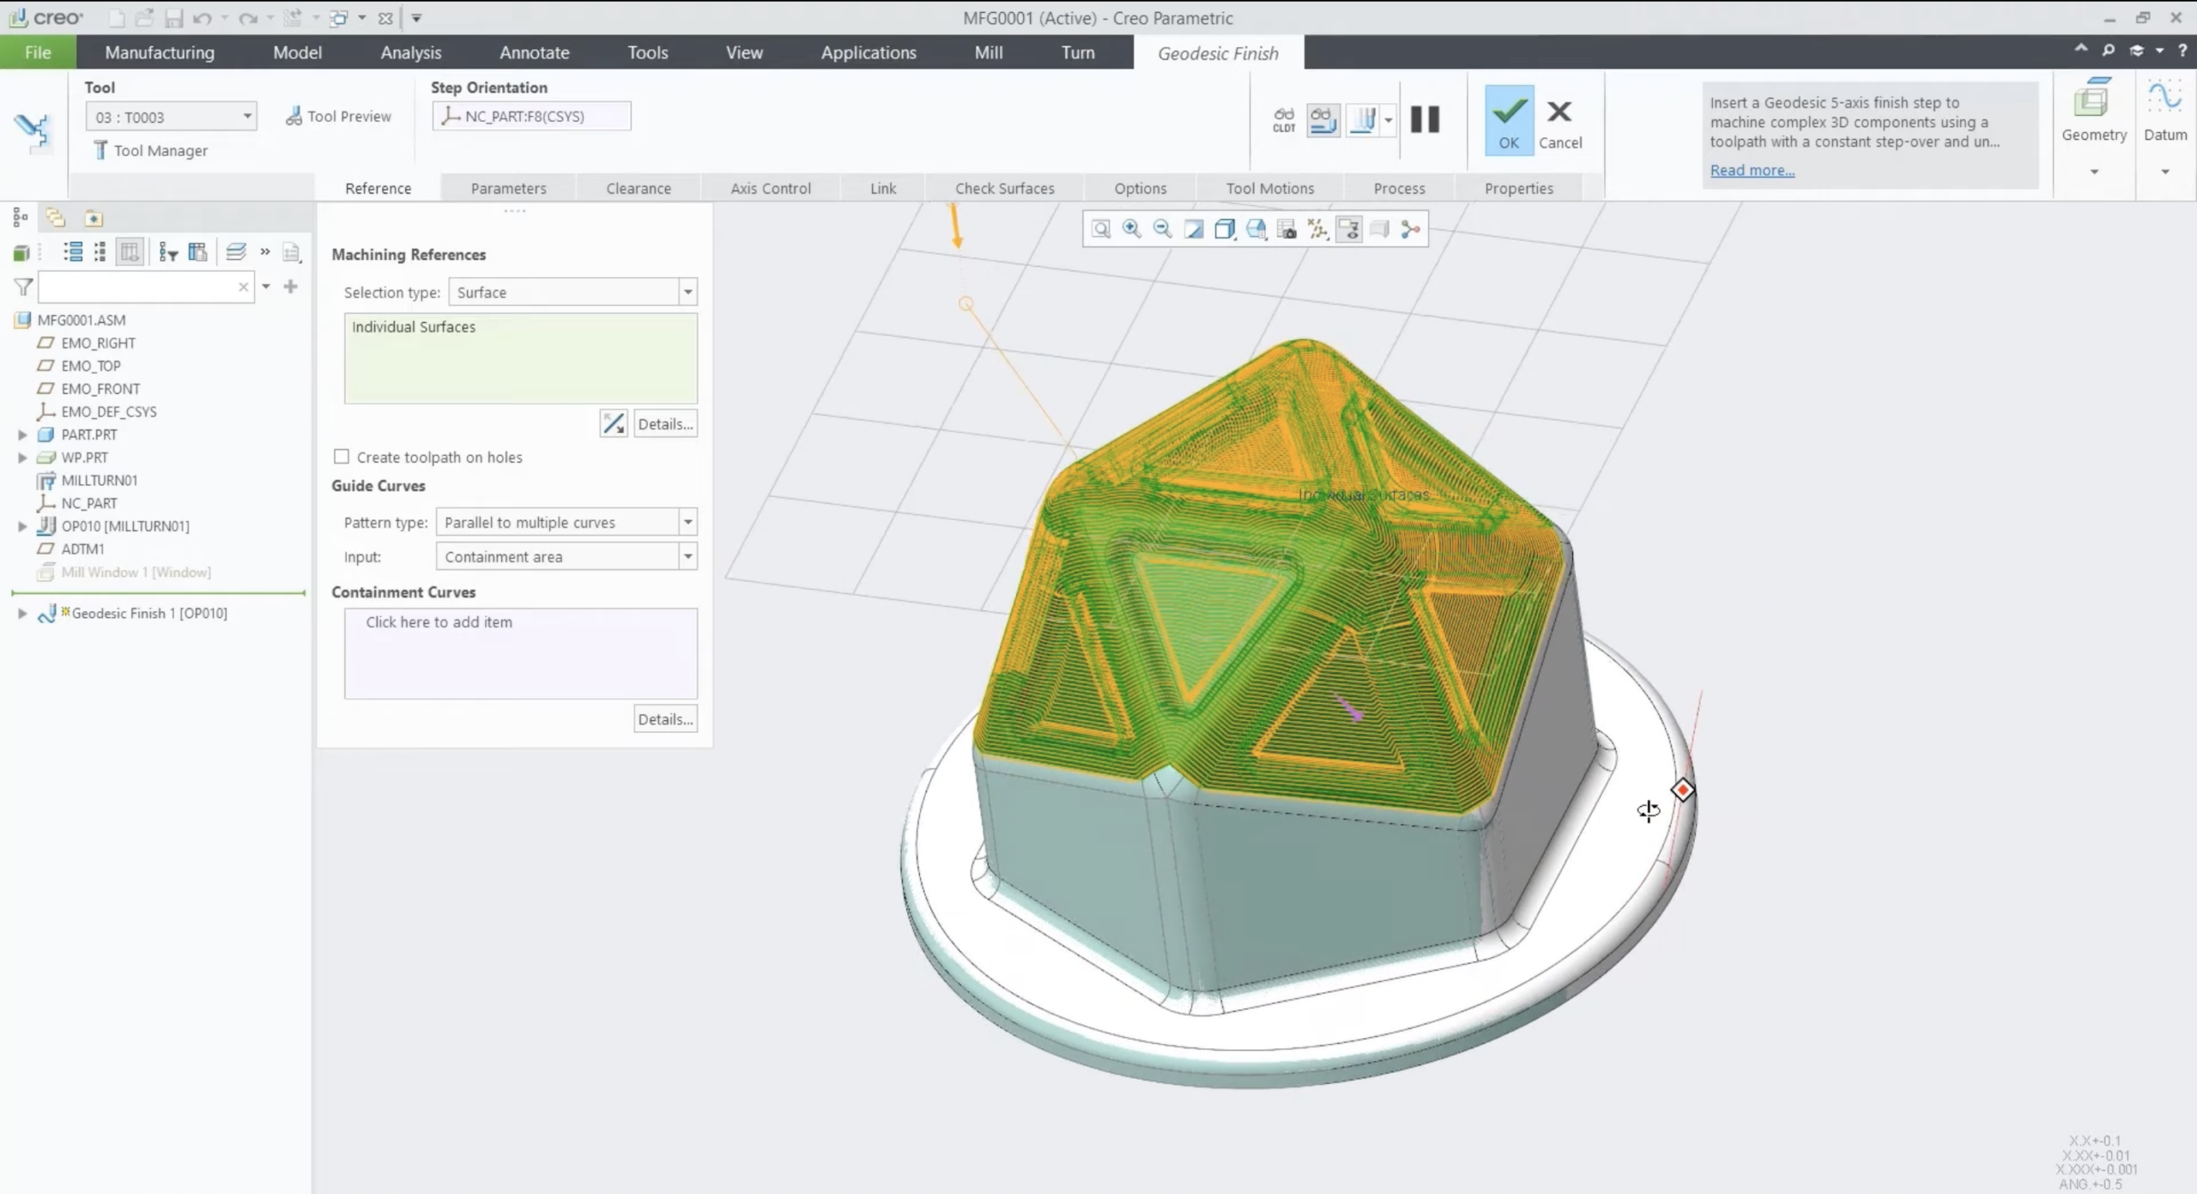This screenshot has width=2197, height=1194.
Task: Click the Zoom In icon
Action: pos(1132,229)
